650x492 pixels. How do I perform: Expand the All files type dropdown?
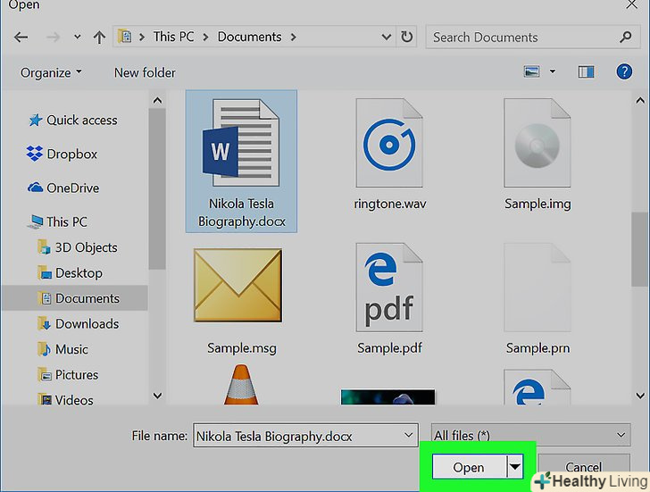click(530, 436)
